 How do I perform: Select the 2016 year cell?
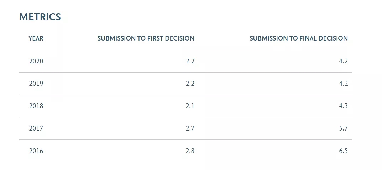[36, 151]
